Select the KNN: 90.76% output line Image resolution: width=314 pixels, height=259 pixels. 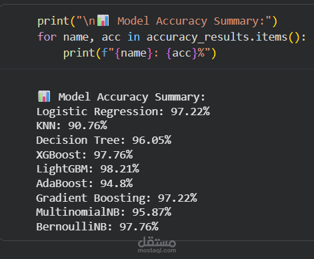coord(72,126)
